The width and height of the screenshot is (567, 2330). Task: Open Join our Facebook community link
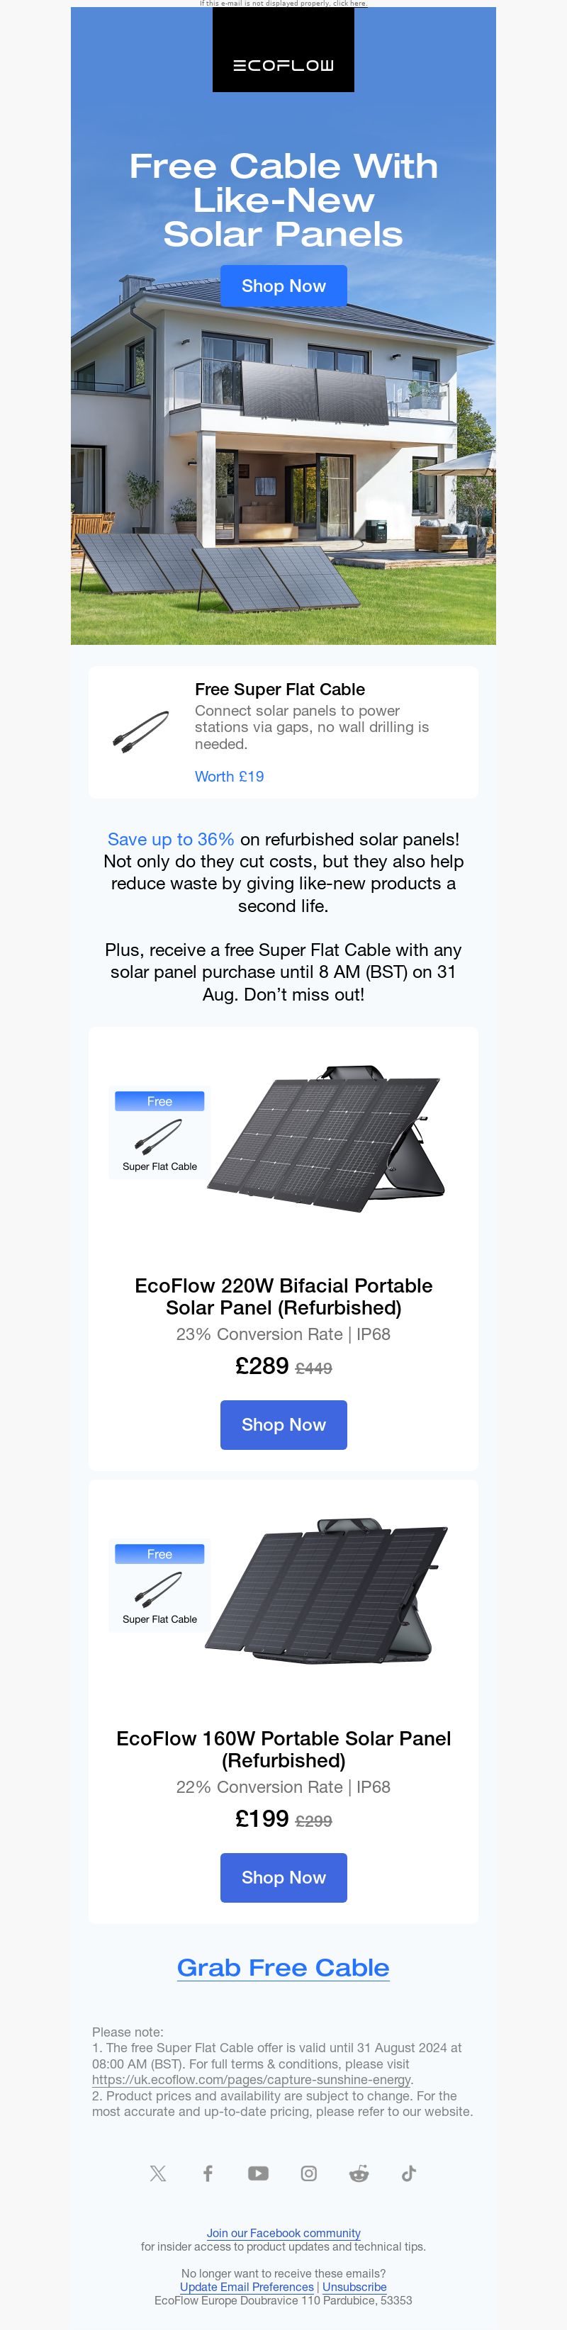pos(283,2232)
